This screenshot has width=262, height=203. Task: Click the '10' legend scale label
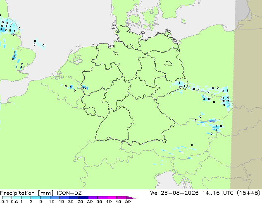pos(52,201)
